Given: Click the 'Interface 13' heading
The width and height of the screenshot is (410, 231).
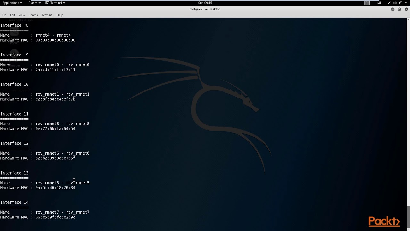Looking at the screenshot, I should 14,173.
